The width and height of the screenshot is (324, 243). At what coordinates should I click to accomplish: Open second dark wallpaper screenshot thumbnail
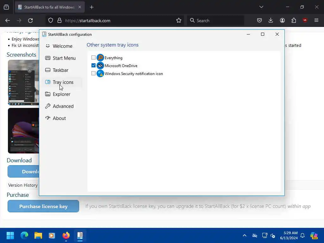coord(23,131)
